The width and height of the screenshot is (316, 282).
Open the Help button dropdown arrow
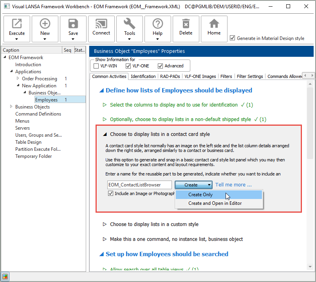point(157,39)
